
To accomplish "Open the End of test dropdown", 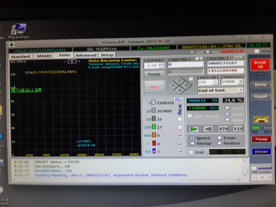I will pyautogui.click(x=241, y=90).
